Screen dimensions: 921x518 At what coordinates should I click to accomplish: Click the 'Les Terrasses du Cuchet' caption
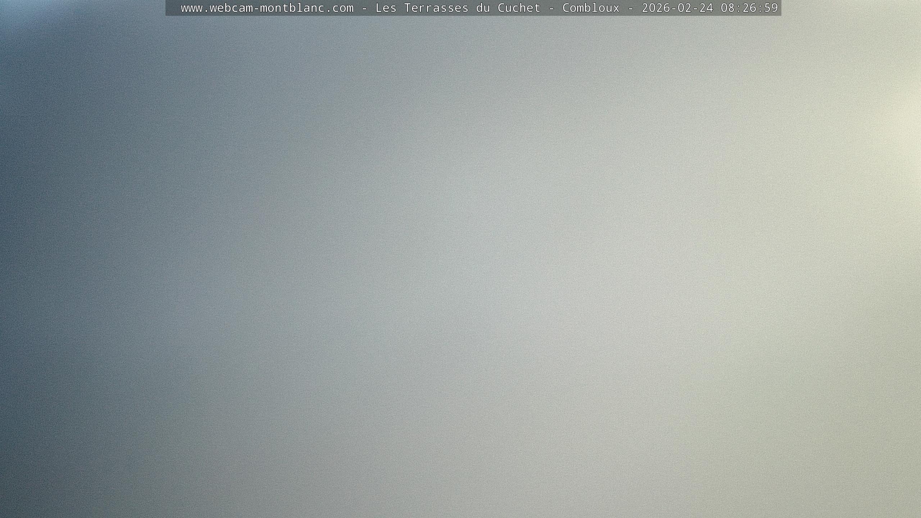tap(458, 8)
